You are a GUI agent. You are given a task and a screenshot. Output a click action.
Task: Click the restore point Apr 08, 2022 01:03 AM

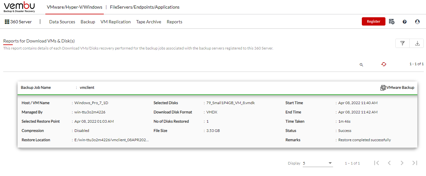[x=94, y=121]
